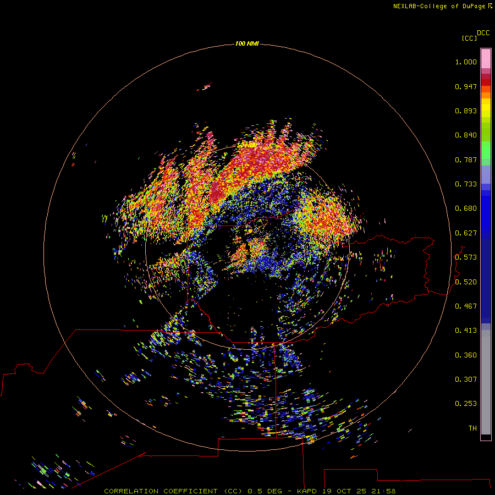Viewport: 495px width, 495px height.
Task: Click the TH threshold label on legend
Action: point(472,428)
